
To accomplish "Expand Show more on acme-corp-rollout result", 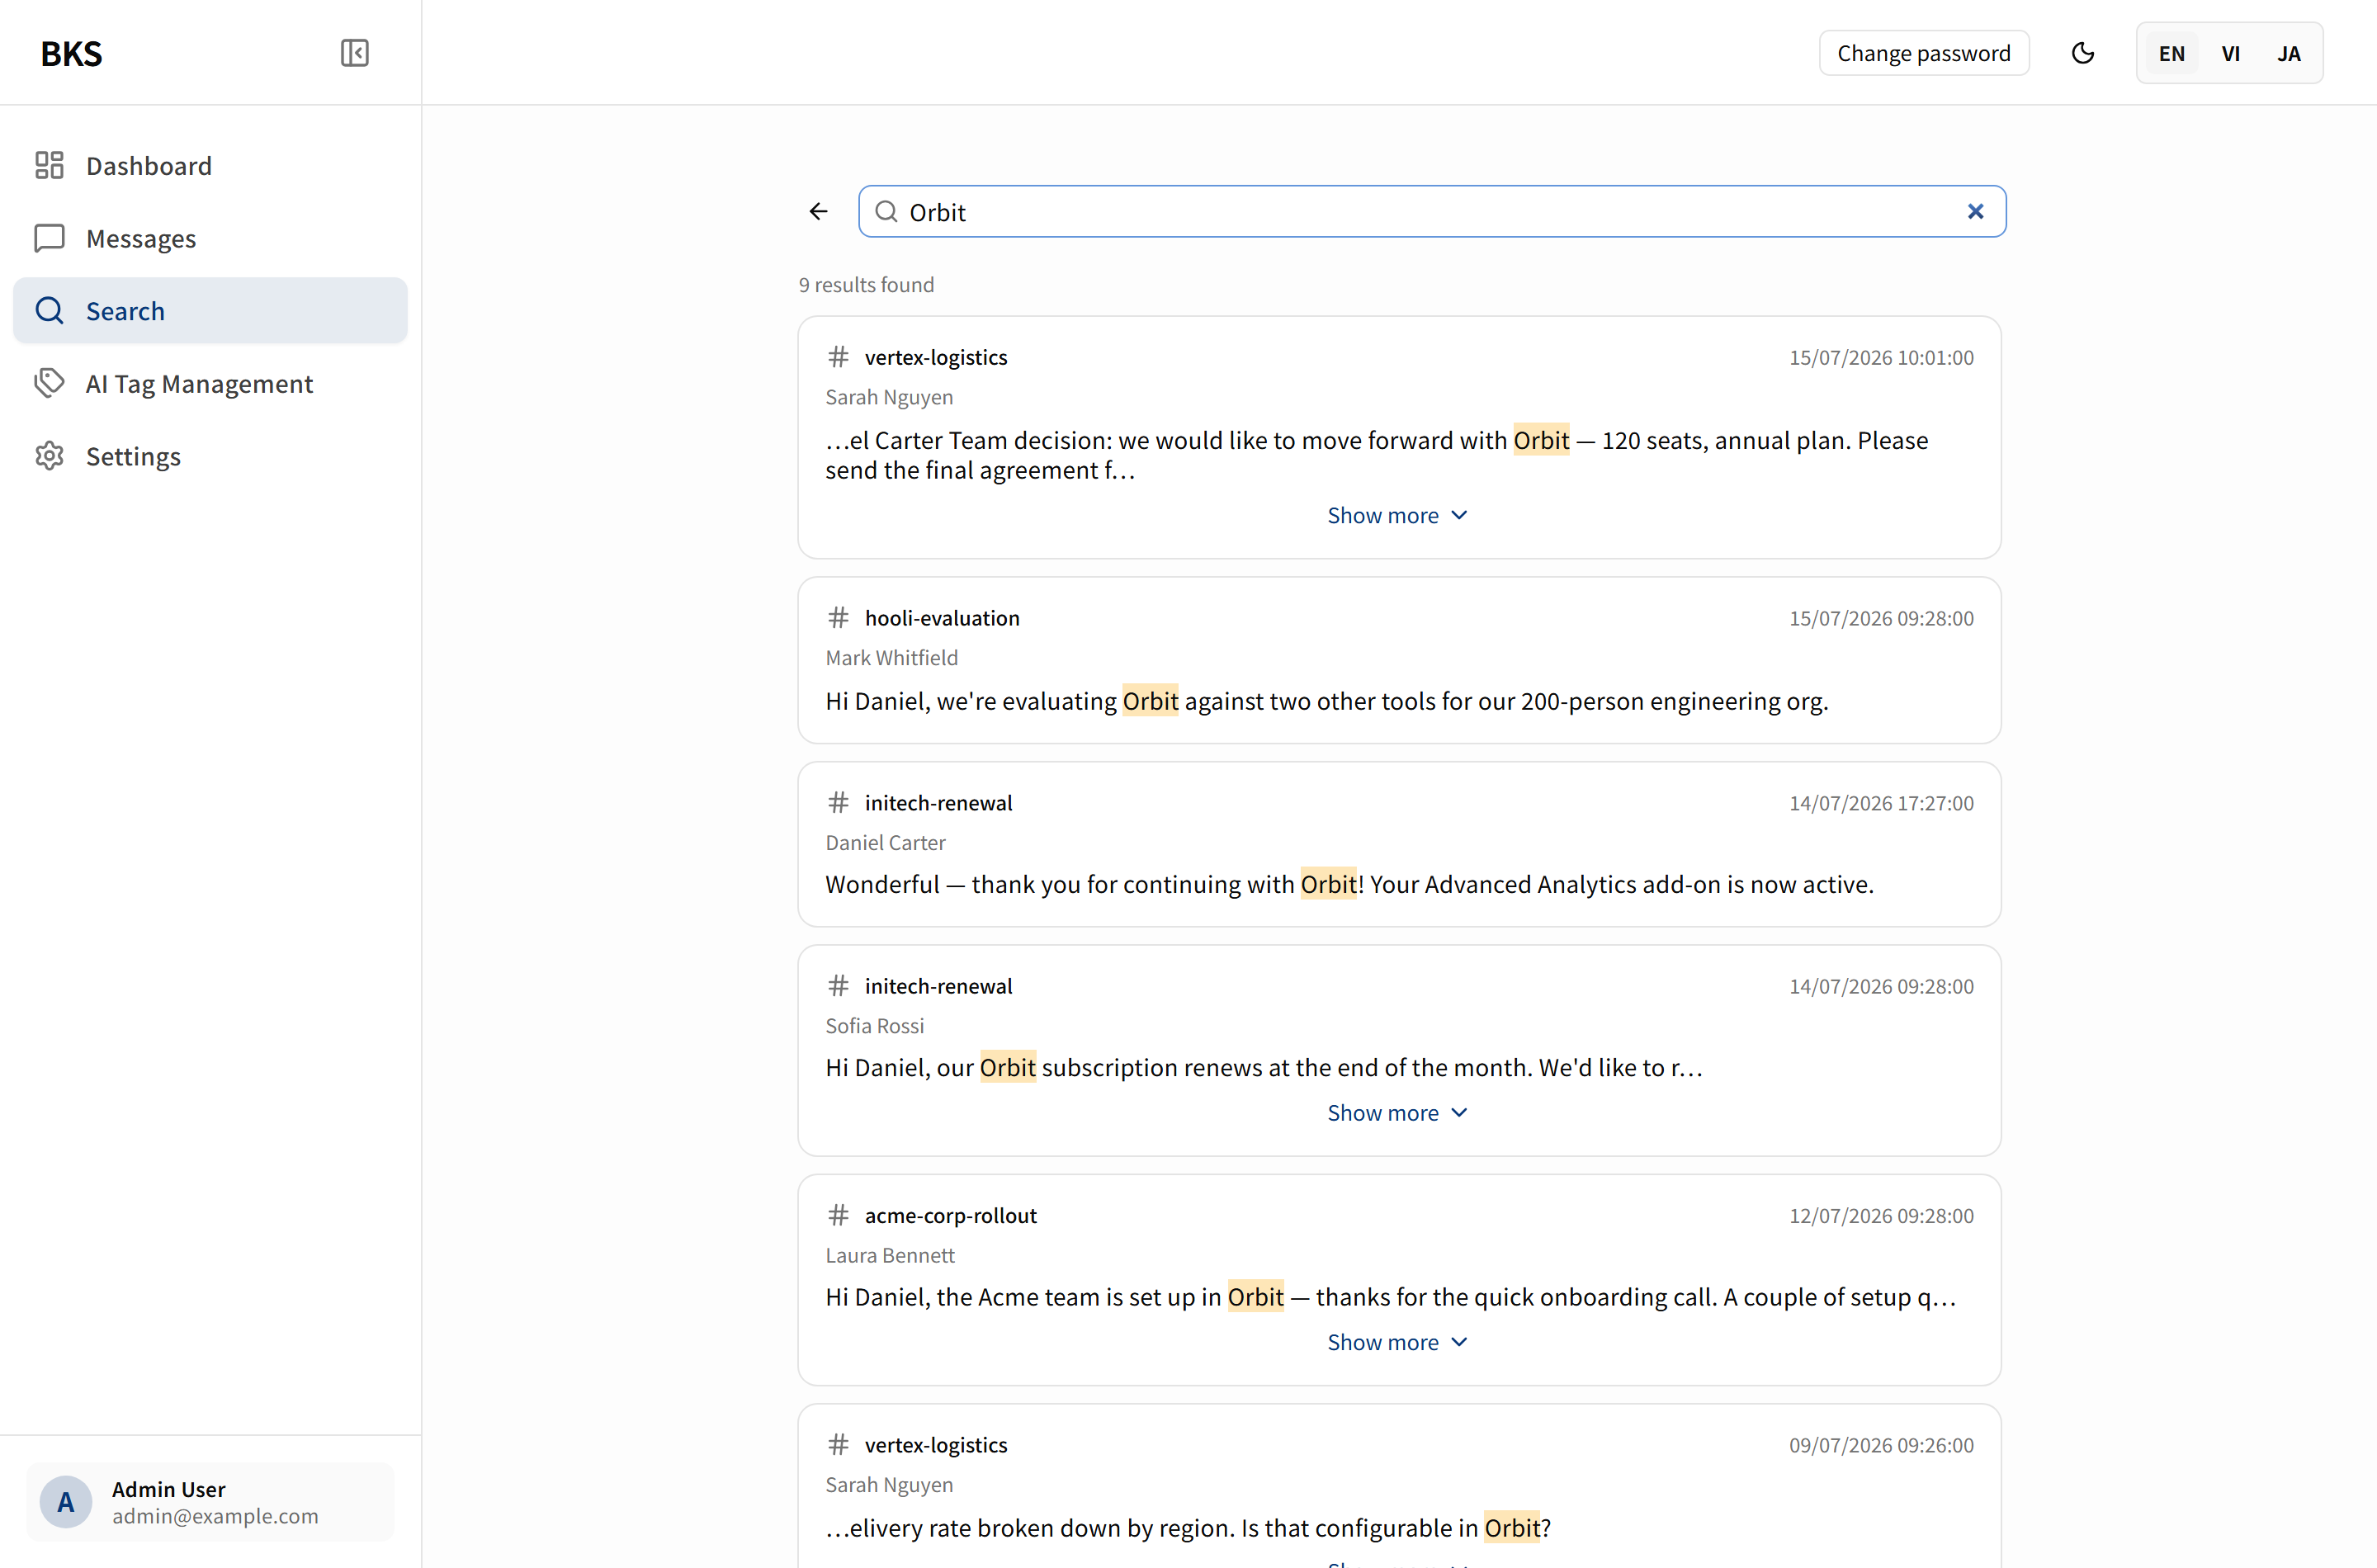I will 1398,1342.
